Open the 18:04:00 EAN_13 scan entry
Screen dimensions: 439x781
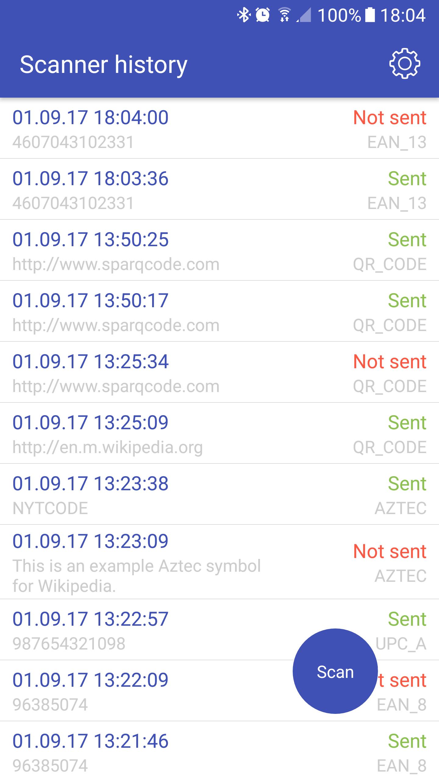pyautogui.click(x=220, y=128)
